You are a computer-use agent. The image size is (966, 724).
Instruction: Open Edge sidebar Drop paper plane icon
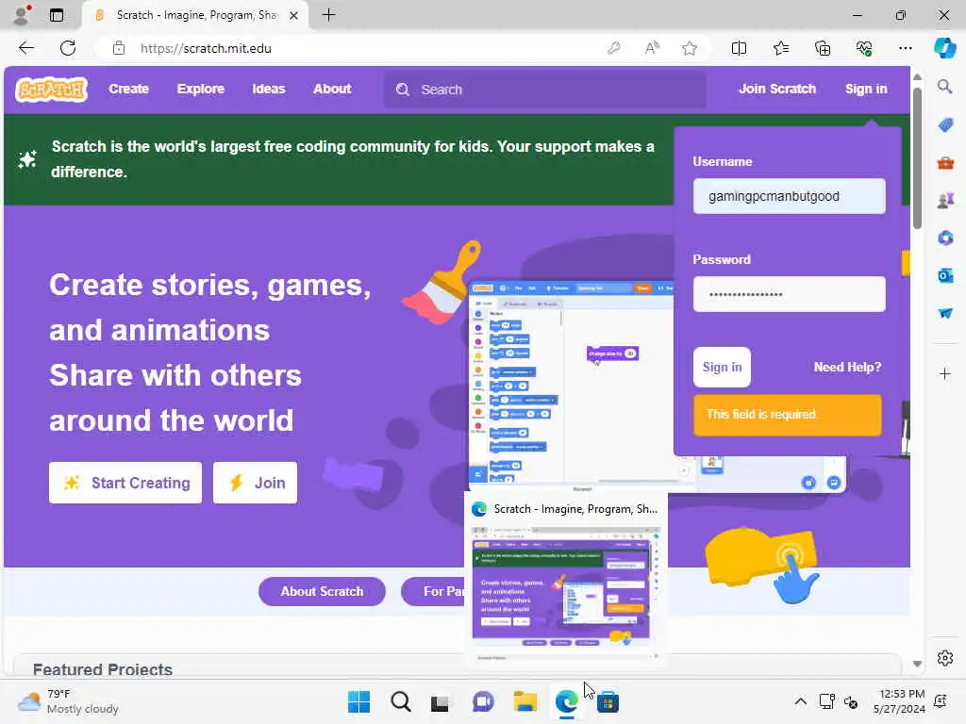(x=944, y=313)
